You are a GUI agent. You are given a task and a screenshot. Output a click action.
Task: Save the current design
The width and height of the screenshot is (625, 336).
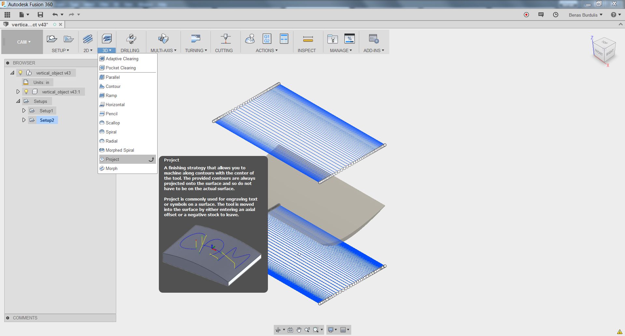[x=40, y=15]
